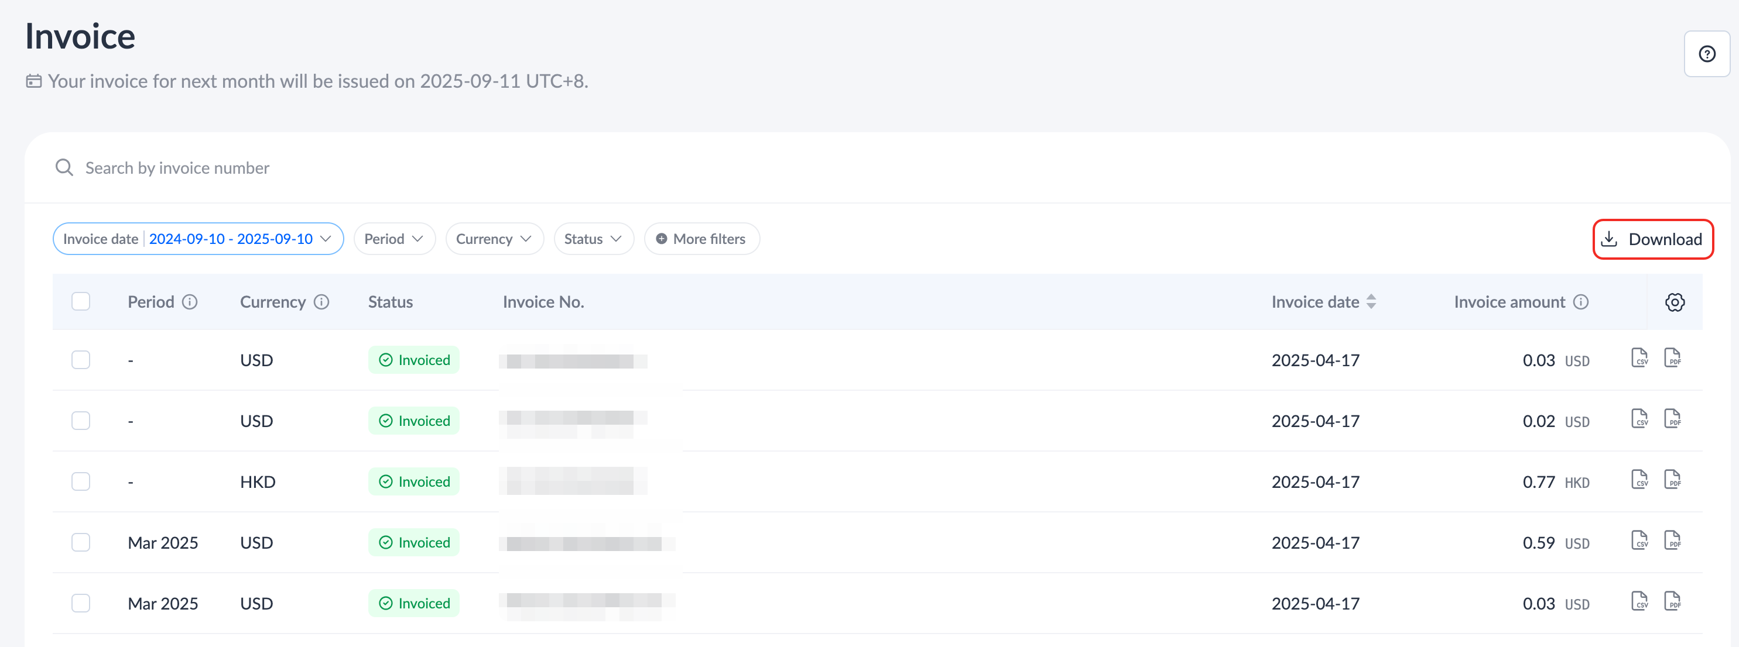Click the More filters button
The image size is (1739, 647).
pyautogui.click(x=701, y=239)
